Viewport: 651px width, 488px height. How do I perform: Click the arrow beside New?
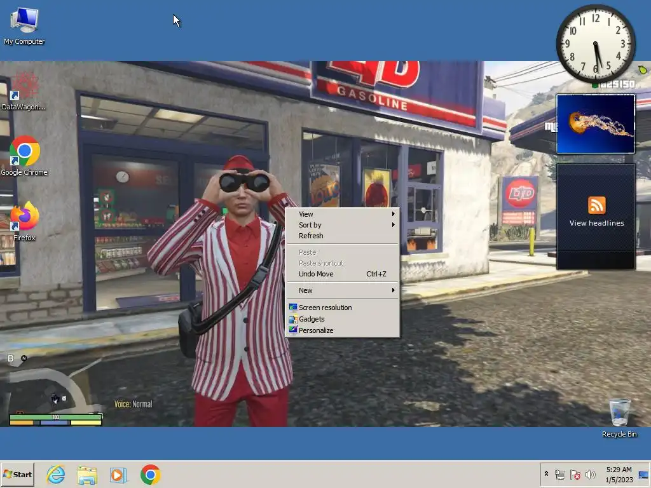tap(393, 290)
